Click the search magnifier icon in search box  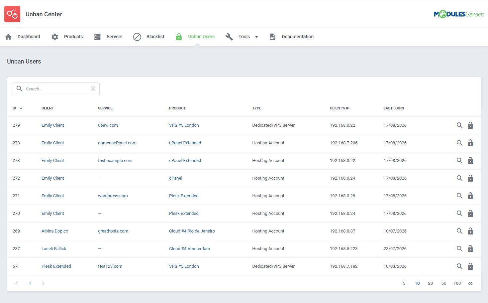20,89
